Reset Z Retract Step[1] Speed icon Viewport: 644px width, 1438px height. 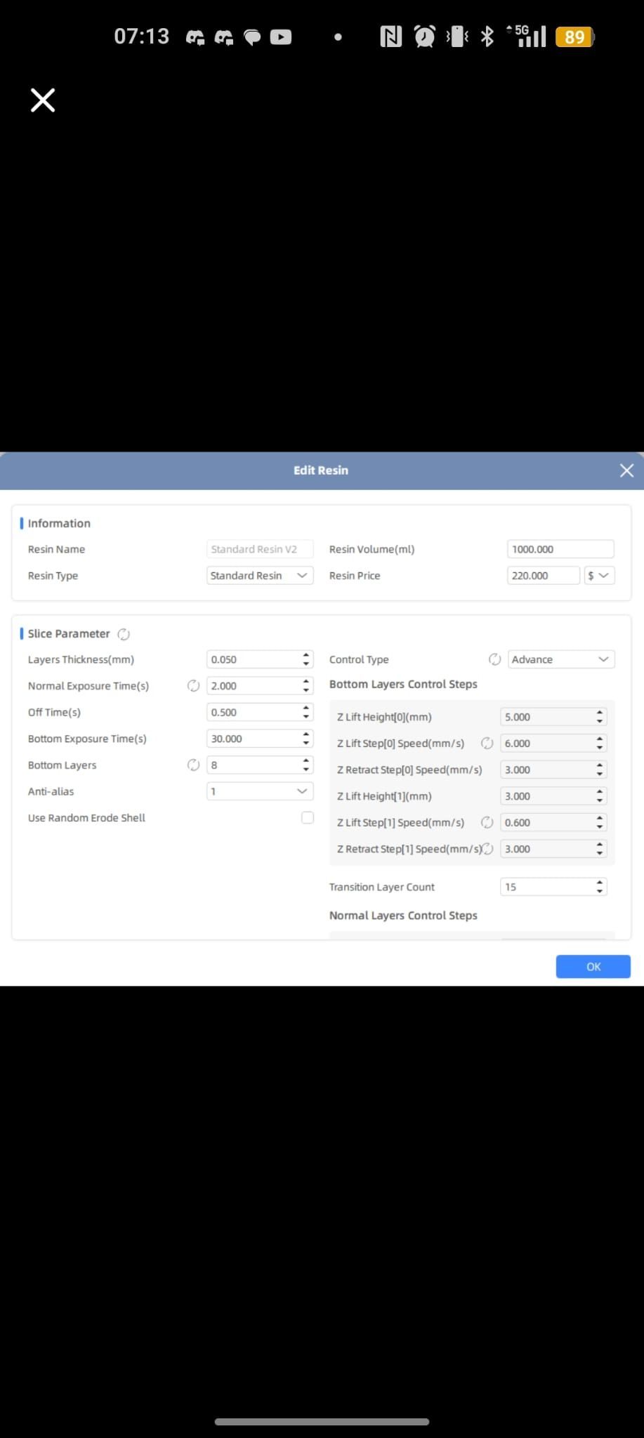coord(487,848)
